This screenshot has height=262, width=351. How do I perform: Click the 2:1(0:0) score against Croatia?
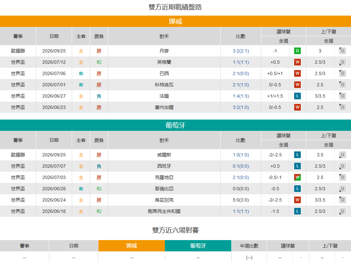pos(241,178)
